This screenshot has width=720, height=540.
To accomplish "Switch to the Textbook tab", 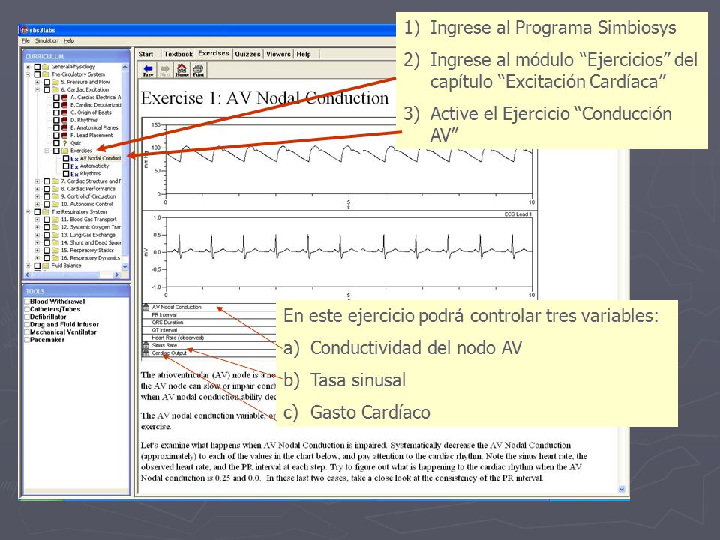I will point(178,54).
